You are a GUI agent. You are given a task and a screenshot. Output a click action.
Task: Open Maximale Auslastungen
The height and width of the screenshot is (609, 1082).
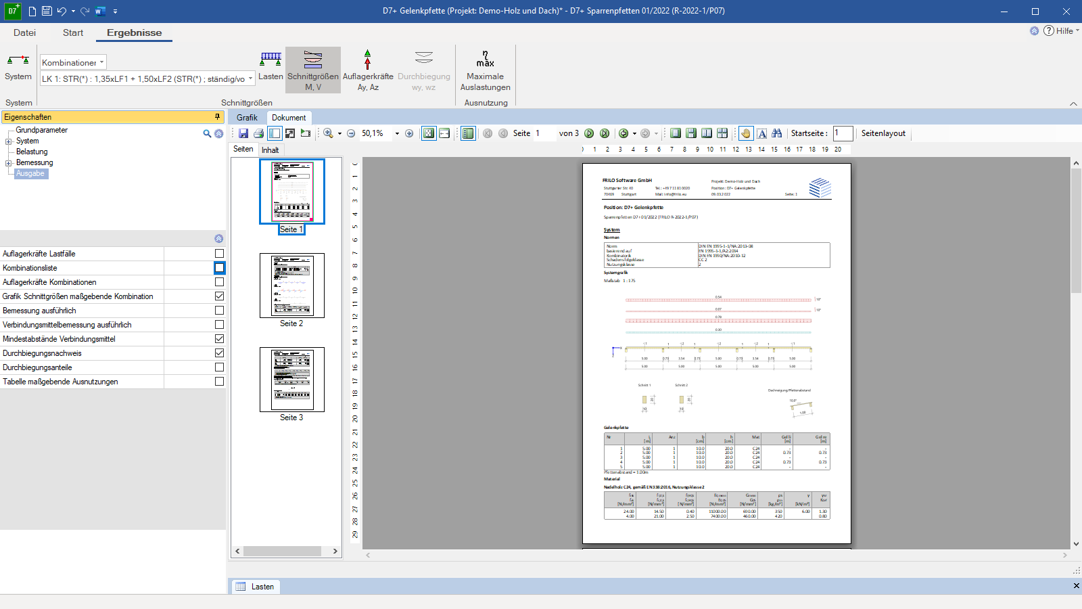486,70
